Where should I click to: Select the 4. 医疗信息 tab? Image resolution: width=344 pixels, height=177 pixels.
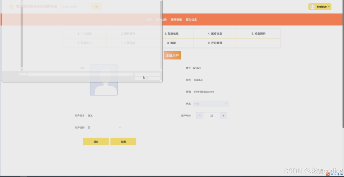[x=215, y=34]
